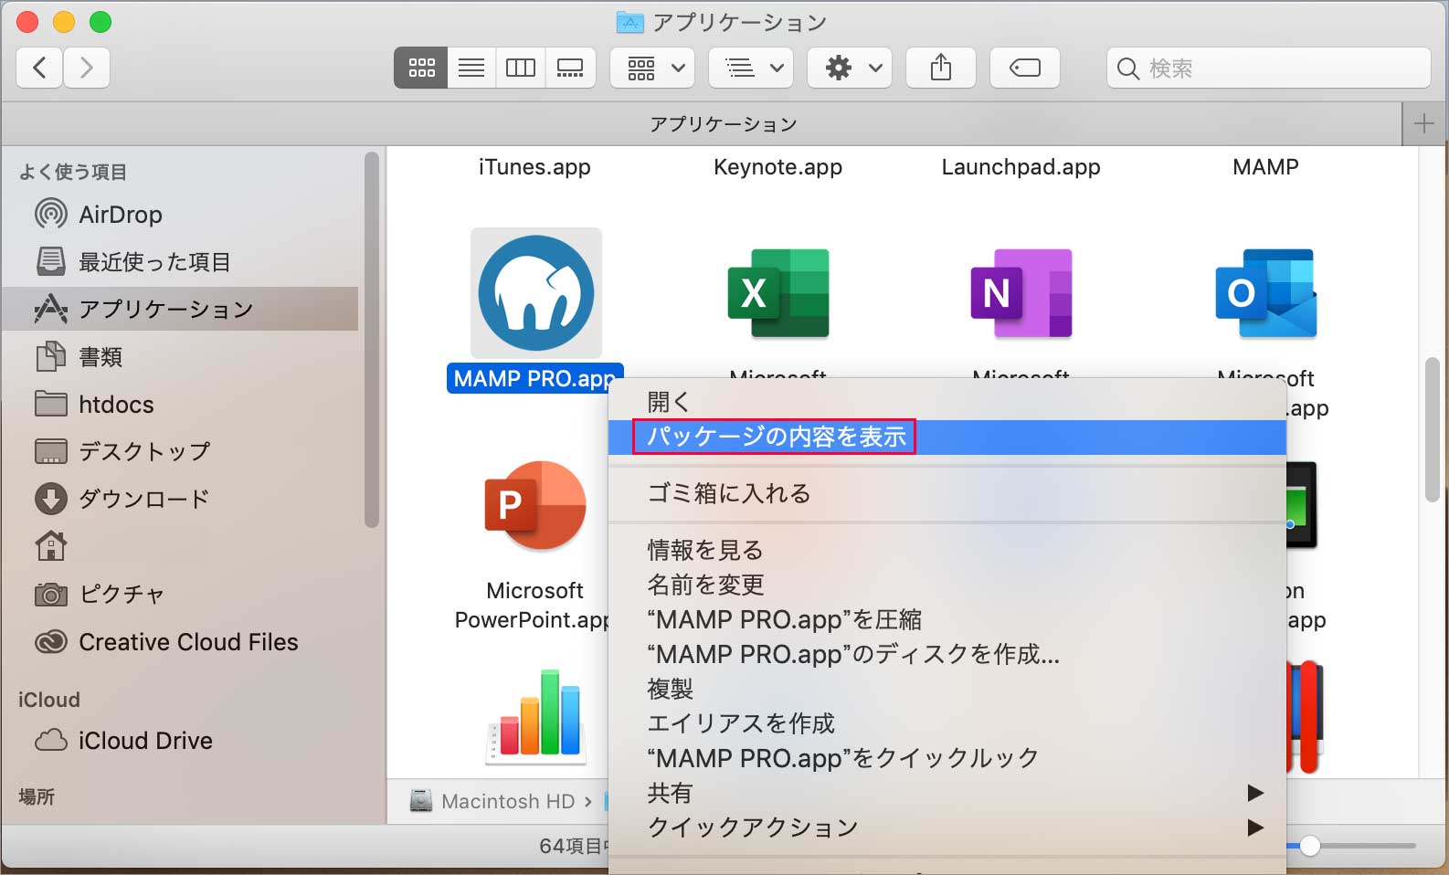The image size is (1449, 875).
Task: Open AirDrop in the sidebar
Action: pos(181,215)
